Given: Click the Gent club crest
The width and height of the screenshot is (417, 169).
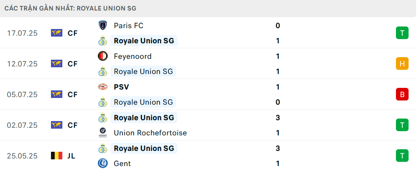Looking at the screenshot, I should (103, 164).
